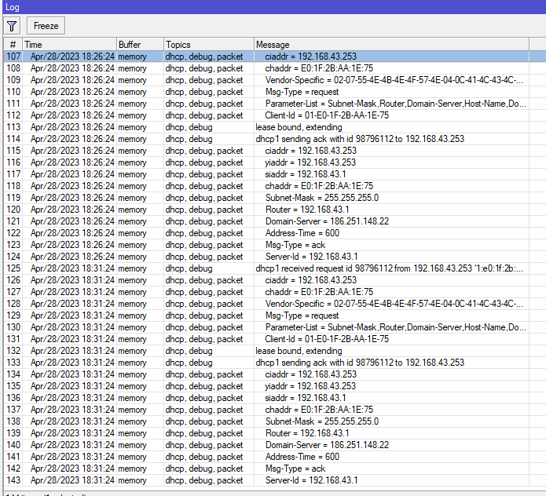Select row 114 dhcp1 sending ack message

point(360,139)
